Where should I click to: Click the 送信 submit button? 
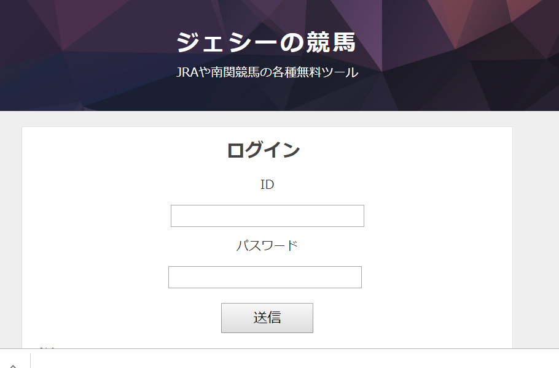pos(267,318)
